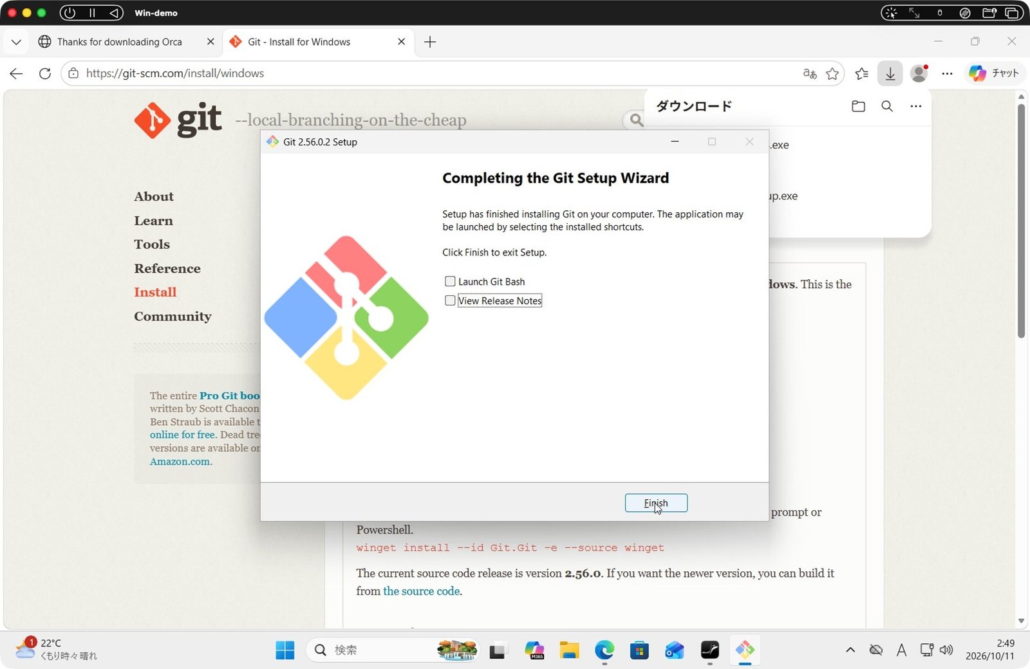Click the browser downloads toolbar icon
This screenshot has height=669, width=1030.
point(890,73)
